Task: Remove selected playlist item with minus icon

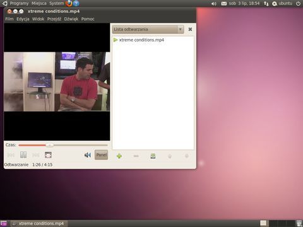Action: coord(136,156)
